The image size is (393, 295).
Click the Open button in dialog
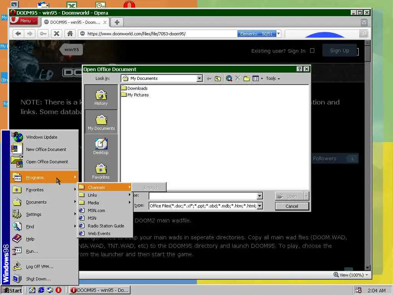pos(289,196)
